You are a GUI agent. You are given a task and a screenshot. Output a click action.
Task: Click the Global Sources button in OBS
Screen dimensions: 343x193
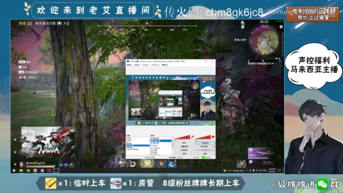(184, 150)
